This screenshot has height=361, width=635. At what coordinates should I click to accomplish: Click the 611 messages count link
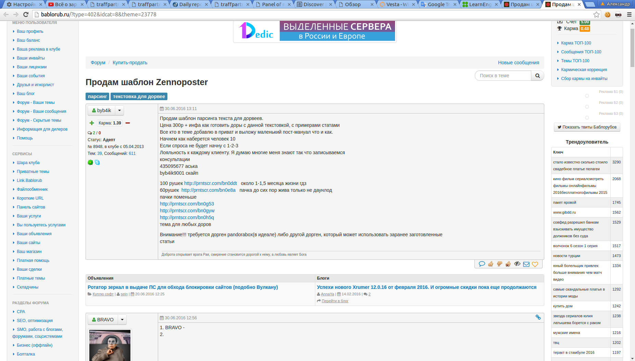(132, 153)
